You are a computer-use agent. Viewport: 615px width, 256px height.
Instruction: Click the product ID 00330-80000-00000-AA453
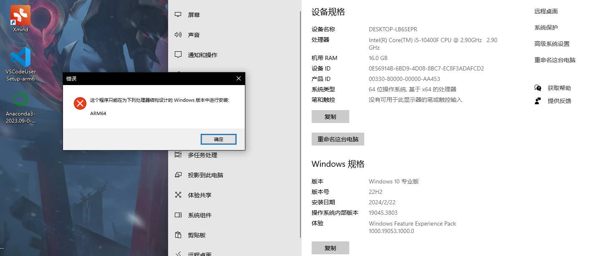coord(404,79)
